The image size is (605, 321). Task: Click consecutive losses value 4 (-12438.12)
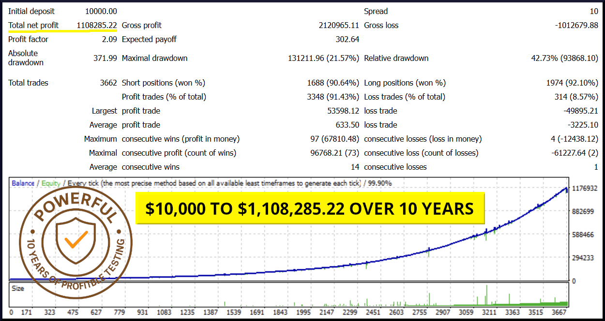(x=575, y=139)
